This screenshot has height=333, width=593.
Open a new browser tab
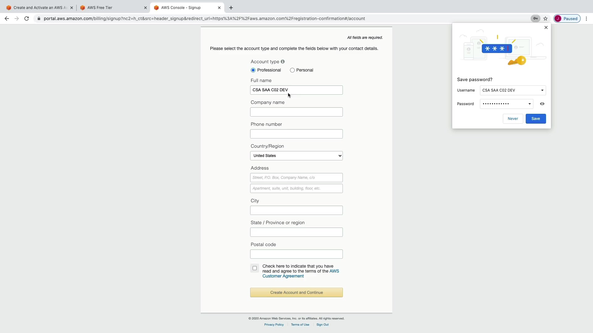(231, 8)
